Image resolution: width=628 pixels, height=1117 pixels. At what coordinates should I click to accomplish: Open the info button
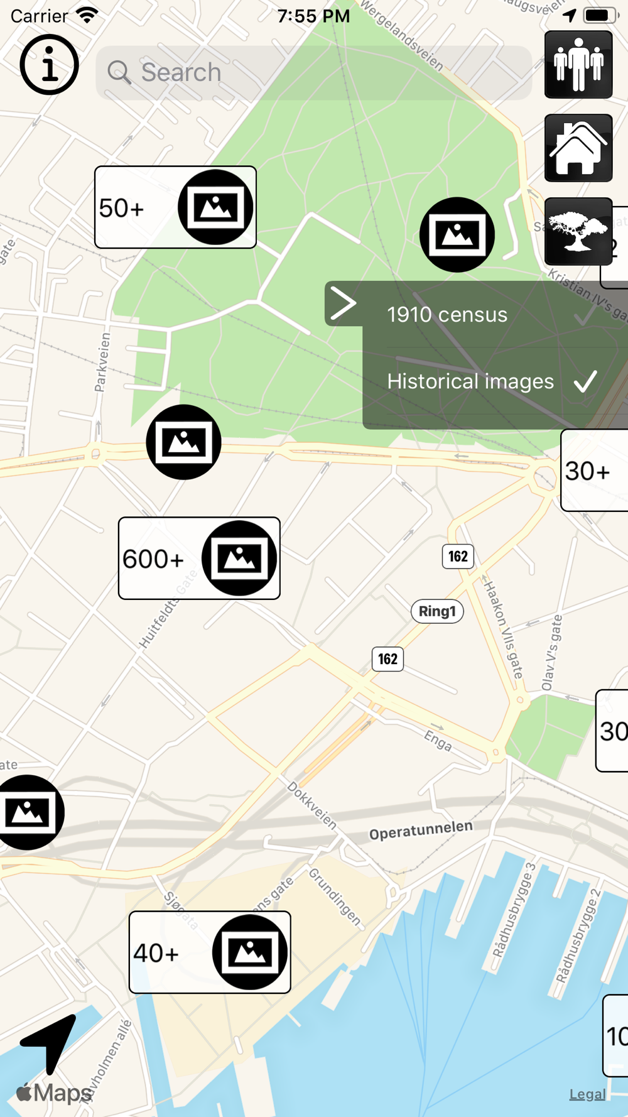tap(49, 65)
